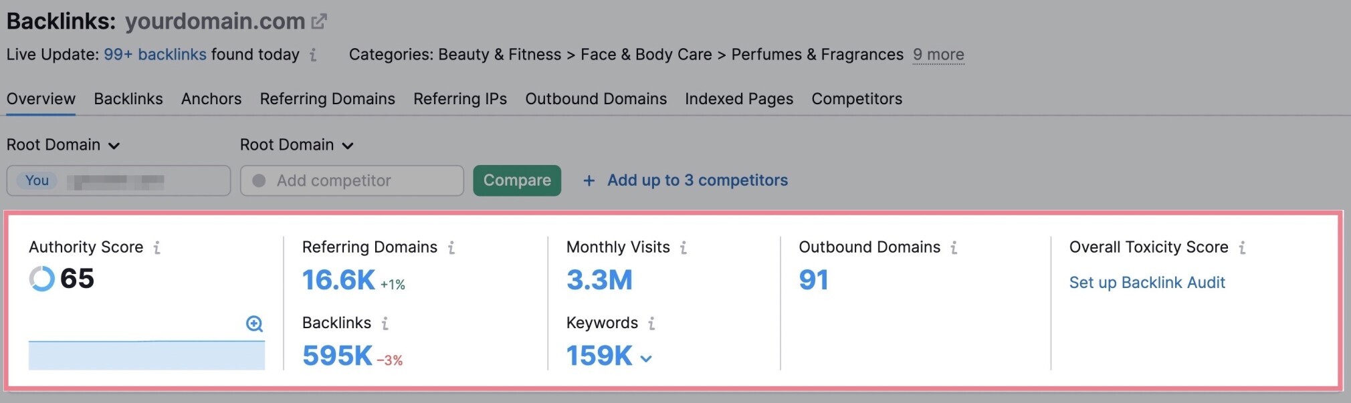Expand the 159K Keywords chevron

coord(646,359)
